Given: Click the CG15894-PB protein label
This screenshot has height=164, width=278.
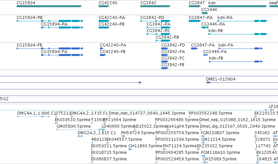Looking at the screenshot, I should coord(29,45).
